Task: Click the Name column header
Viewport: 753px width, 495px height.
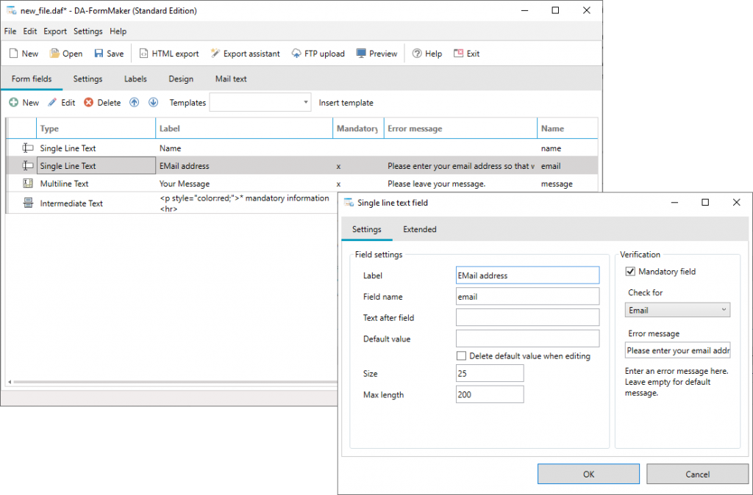Action: [x=567, y=129]
